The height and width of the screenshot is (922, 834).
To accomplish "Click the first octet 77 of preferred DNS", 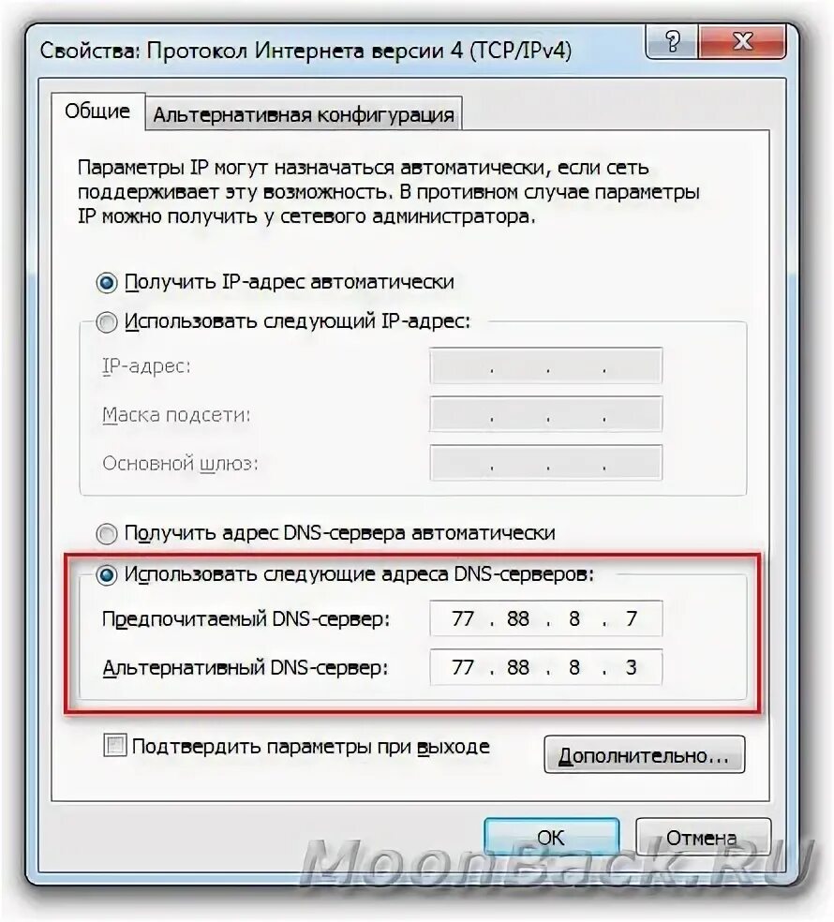I will coord(463,618).
